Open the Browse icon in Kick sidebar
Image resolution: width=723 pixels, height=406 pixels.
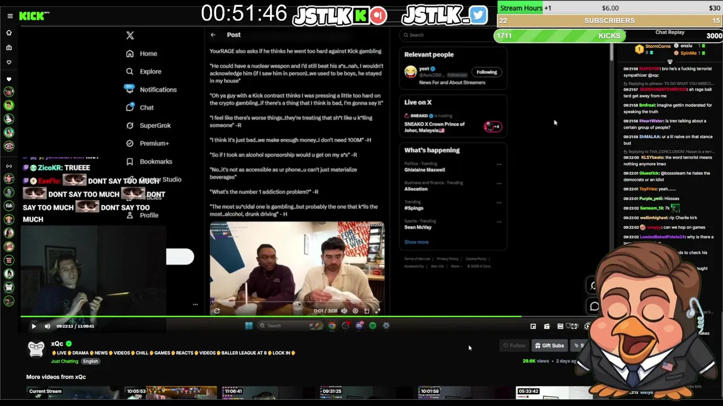click(9, 47)
